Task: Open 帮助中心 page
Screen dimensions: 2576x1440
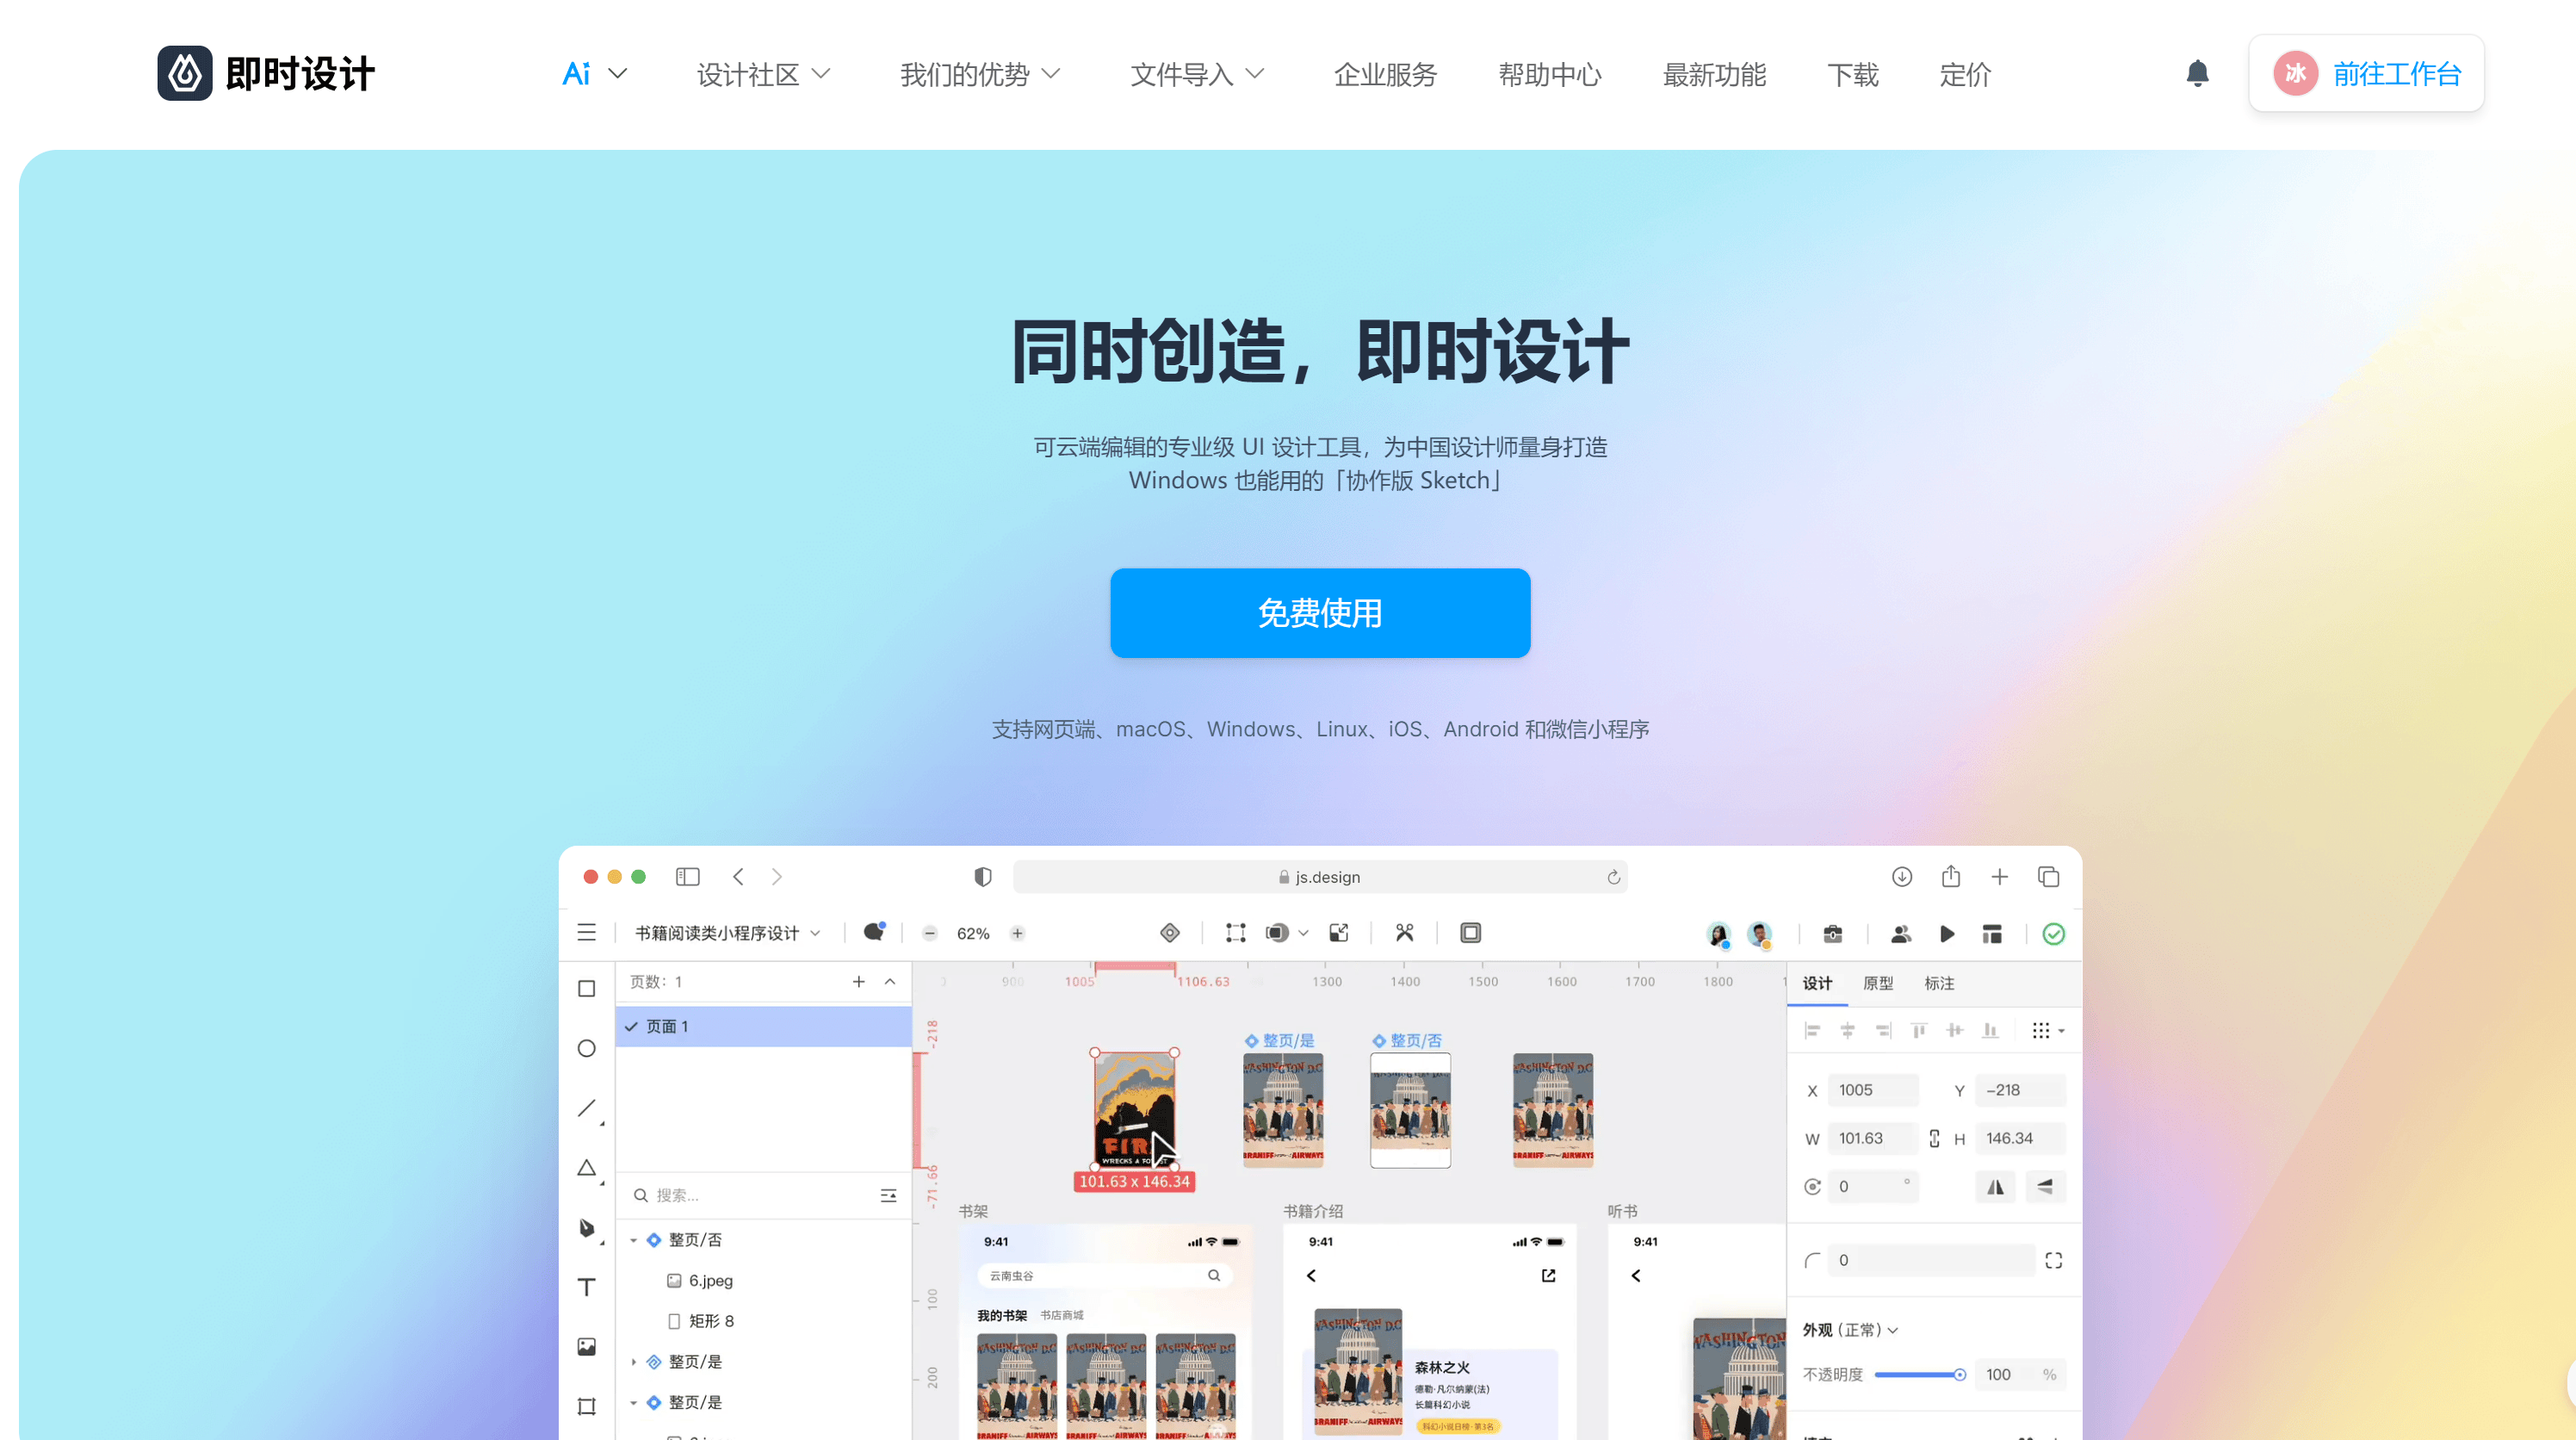Action: [x=1550, y=74]
